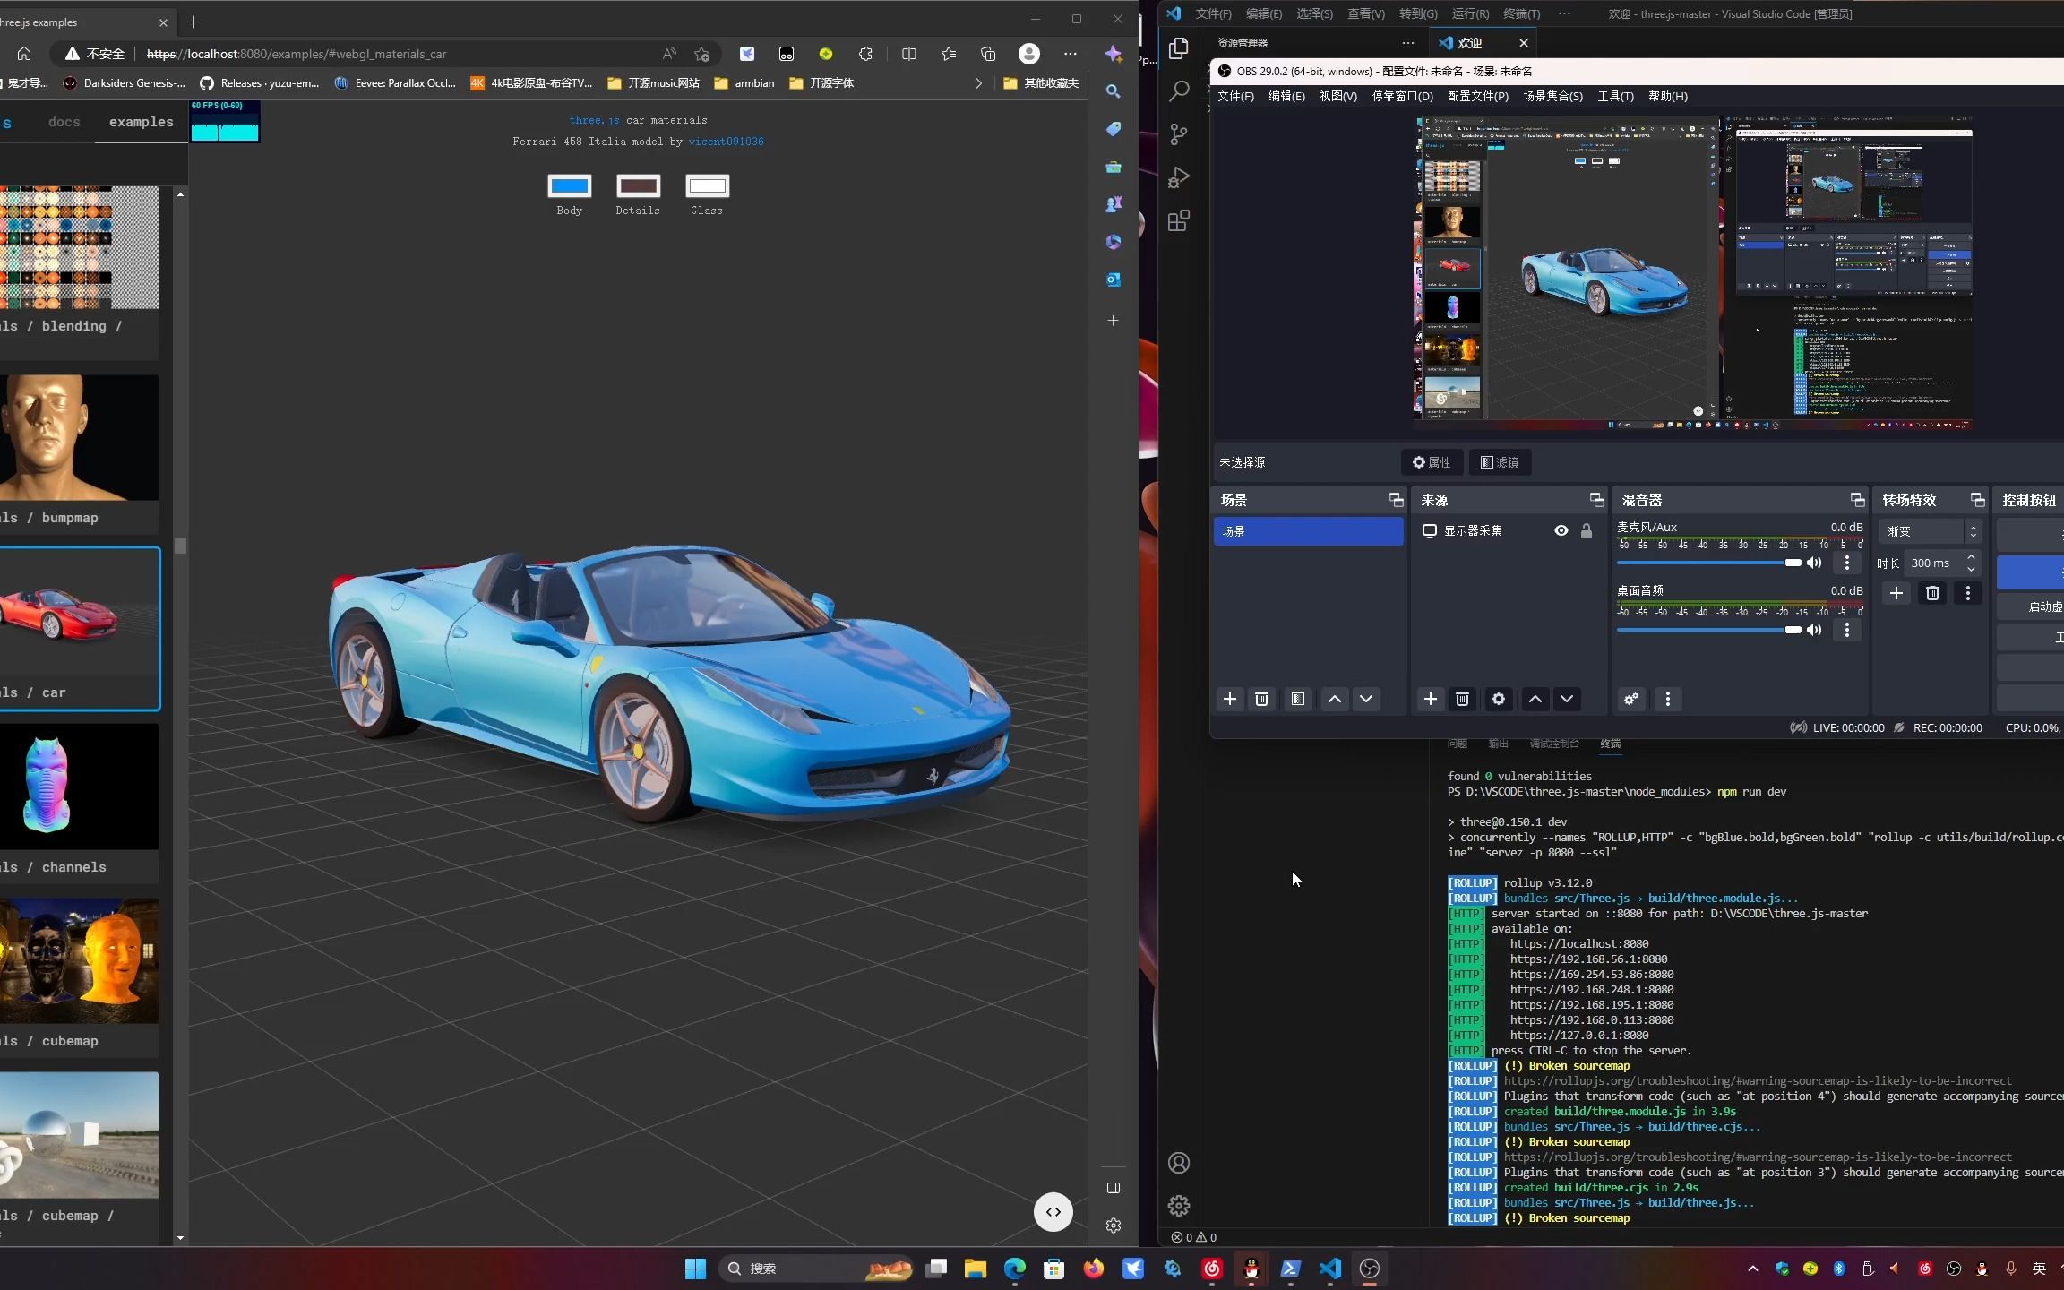Mute 桌面音频 speaker icon in OBS mixer
Viewport: 2064px width, 1290px height.
(1814, 630)
